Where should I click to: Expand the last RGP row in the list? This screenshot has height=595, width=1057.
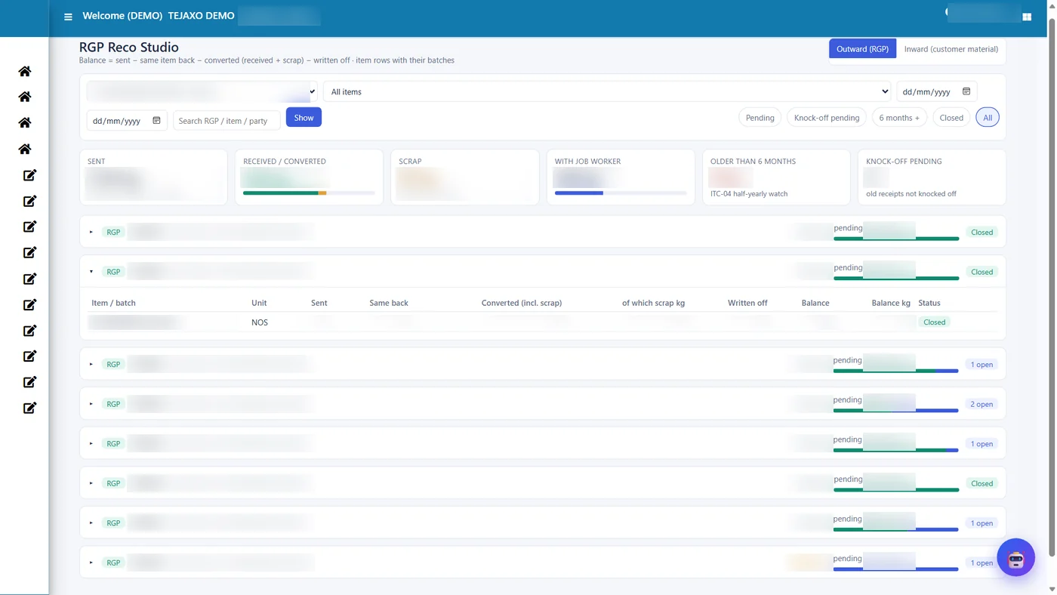click(91, 563)
